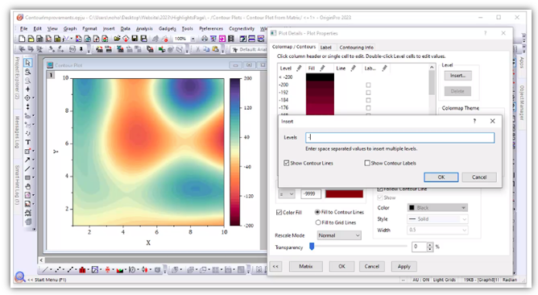Open the Rescale Mode Normal dropdown
538x295 pixels.
(x=339, y=235)
